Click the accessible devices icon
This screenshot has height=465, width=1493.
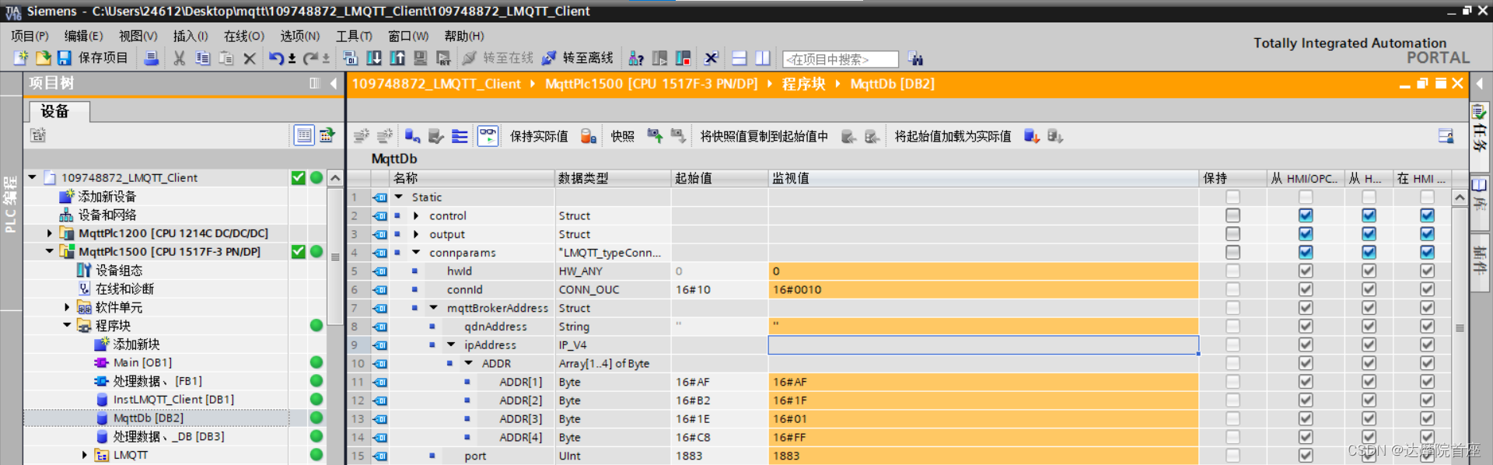click(636, 58)
